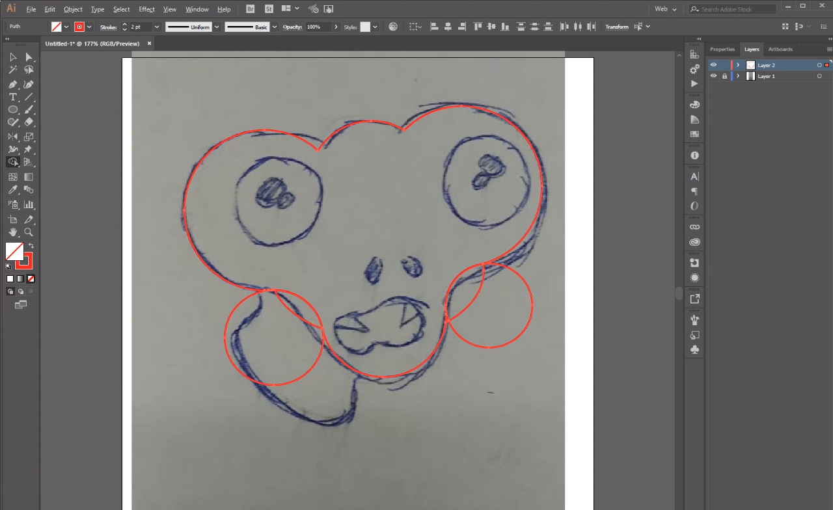Screen dimensions: 833x510
Task: Open the Object menu
Action: [x=73, y=9]
